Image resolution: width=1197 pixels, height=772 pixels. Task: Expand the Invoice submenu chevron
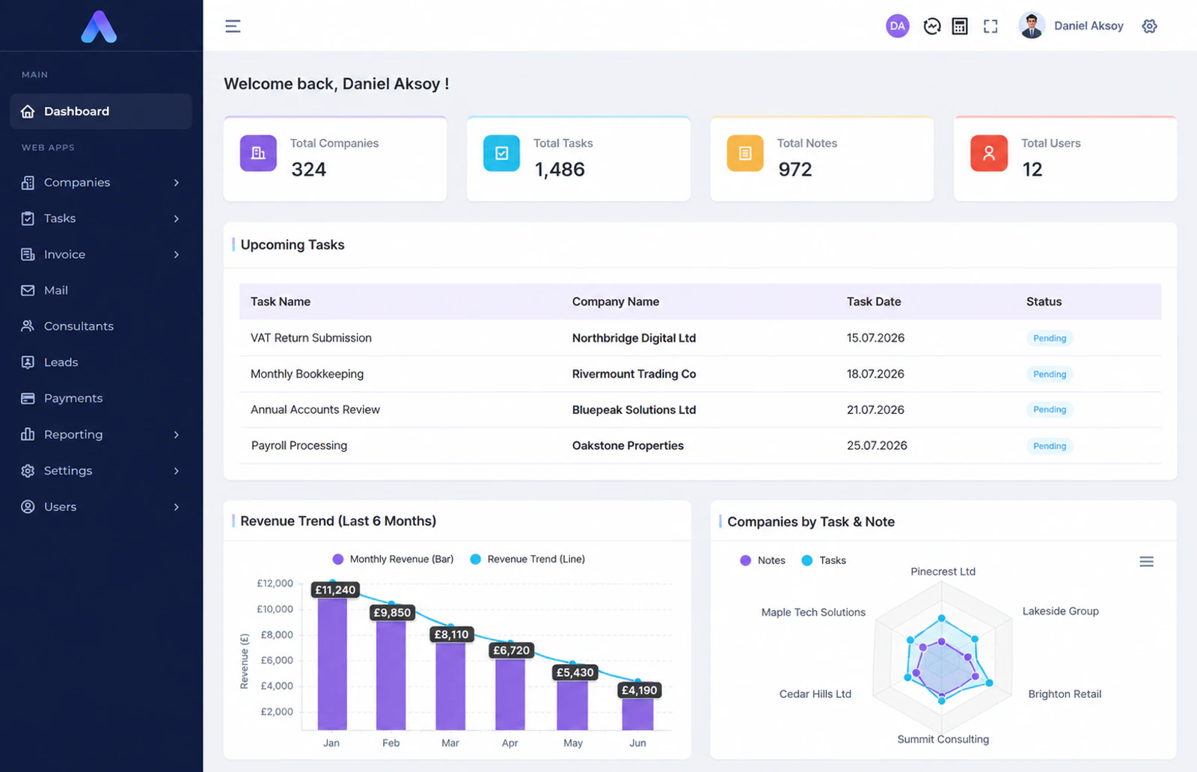[x=177, y=254]
